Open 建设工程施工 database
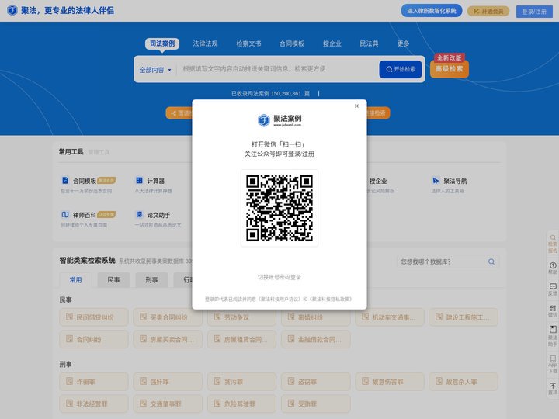 (x=464, y=317)
